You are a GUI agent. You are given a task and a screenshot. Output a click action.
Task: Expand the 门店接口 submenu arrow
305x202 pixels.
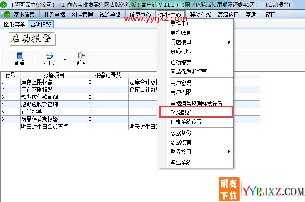[229, 42]
